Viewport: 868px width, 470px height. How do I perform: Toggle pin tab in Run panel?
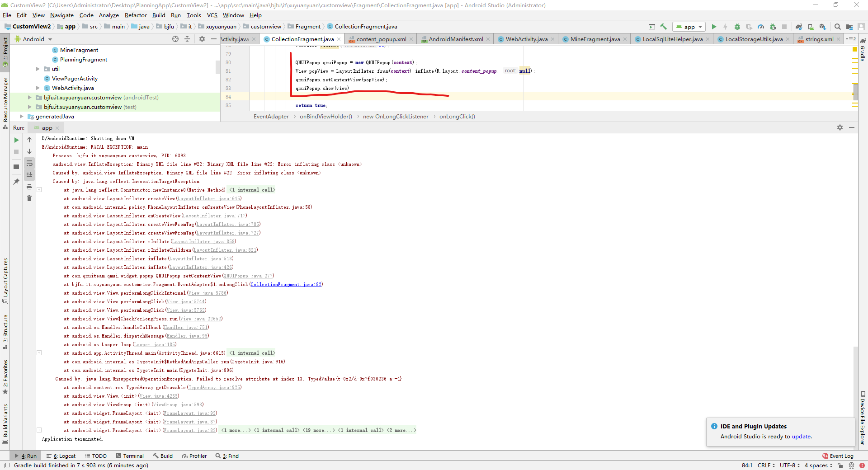coord(16,182)
